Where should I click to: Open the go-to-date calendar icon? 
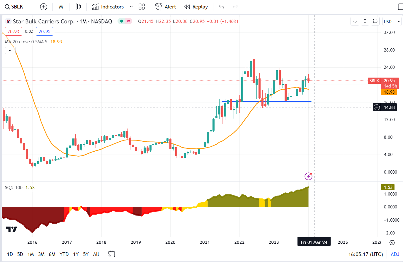[x=111, y=254]
